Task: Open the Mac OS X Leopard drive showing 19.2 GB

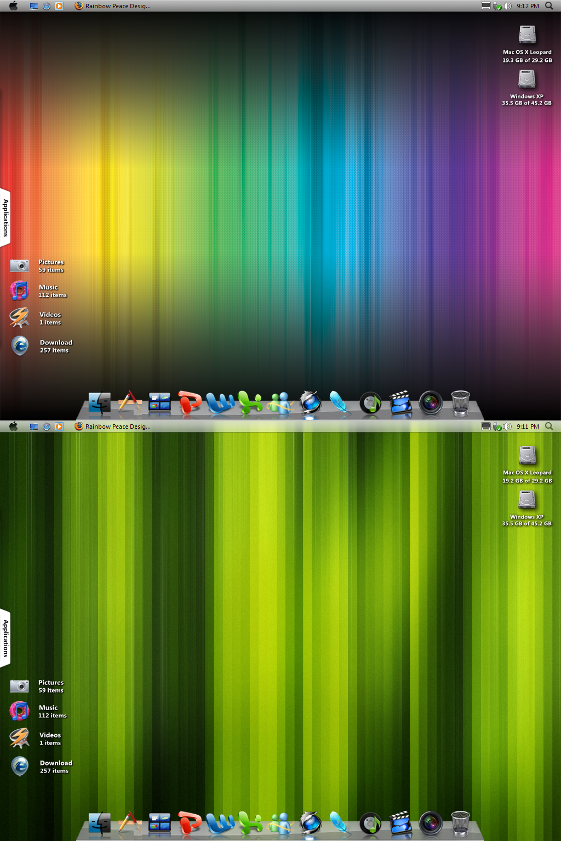Action: (x=527, y=456)
